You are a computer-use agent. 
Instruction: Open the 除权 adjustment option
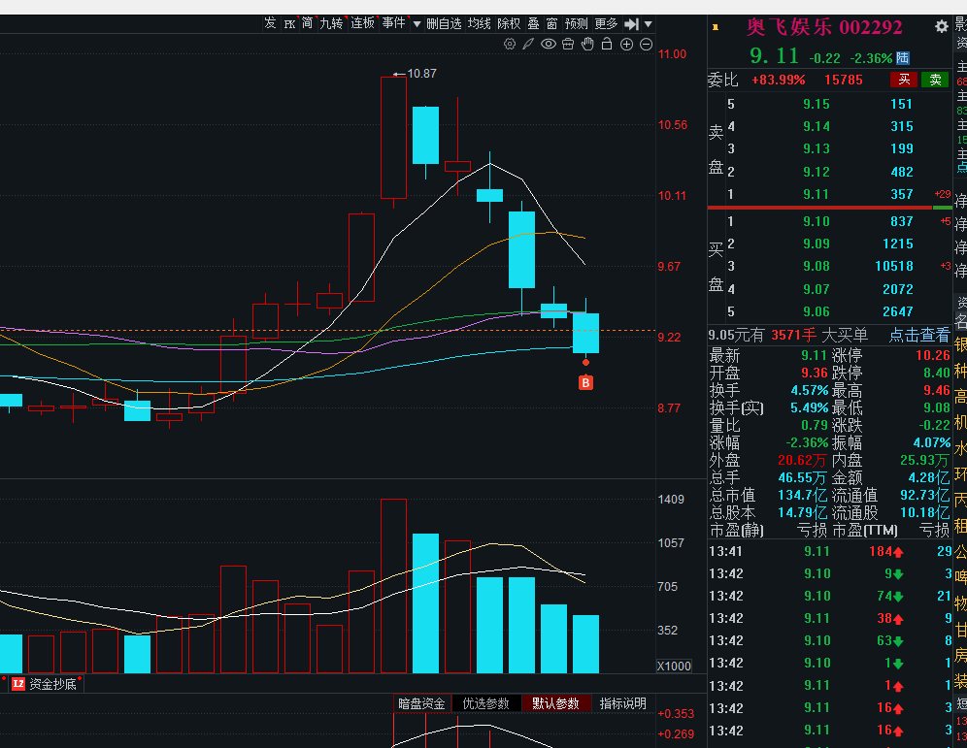[509, 23]
